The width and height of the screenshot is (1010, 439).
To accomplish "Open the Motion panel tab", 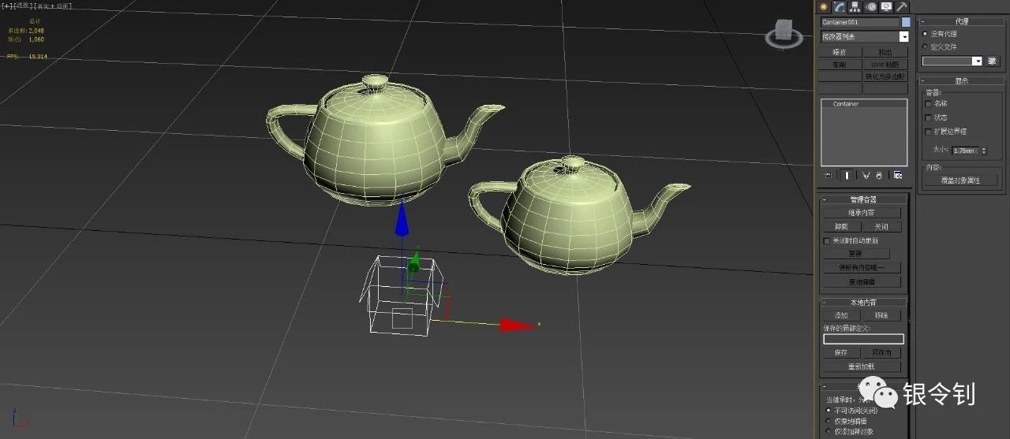I will 871,6.
